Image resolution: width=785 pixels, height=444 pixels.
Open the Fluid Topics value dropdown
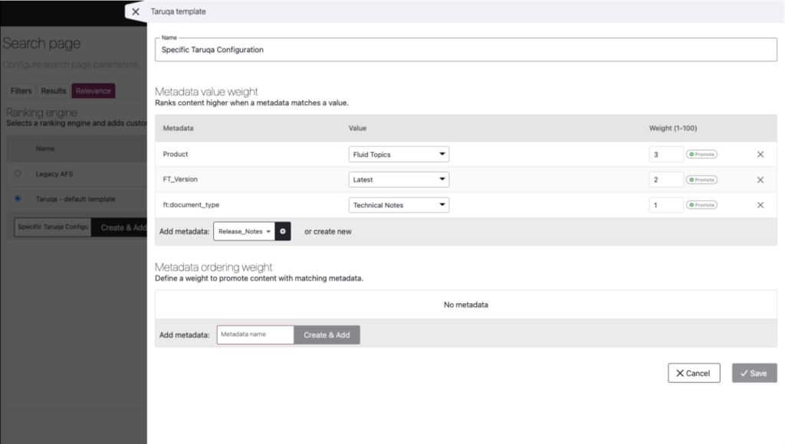pyautogui.click(x=399, y=155)
